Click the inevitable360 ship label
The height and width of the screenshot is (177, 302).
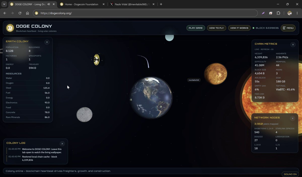tap(194, 80)
